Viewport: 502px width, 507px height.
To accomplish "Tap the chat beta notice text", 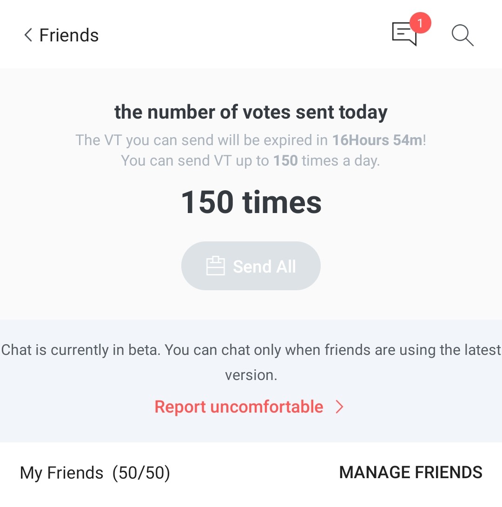I will tap(251, 362).
